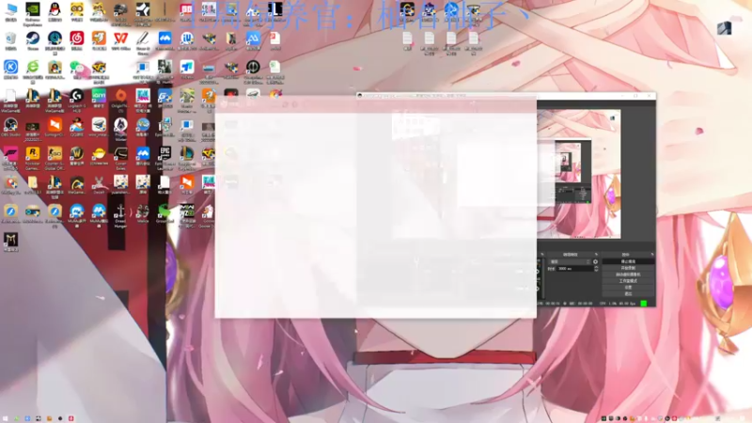Open the PUBG helmet desktop icon
Viewport: 752px width, 423px height.
pyautogui.click(x=120, y=12)
